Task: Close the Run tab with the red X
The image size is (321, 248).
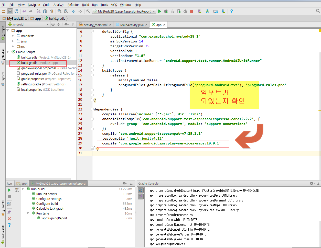Action: pyautogui.click(x=9, y=219)
